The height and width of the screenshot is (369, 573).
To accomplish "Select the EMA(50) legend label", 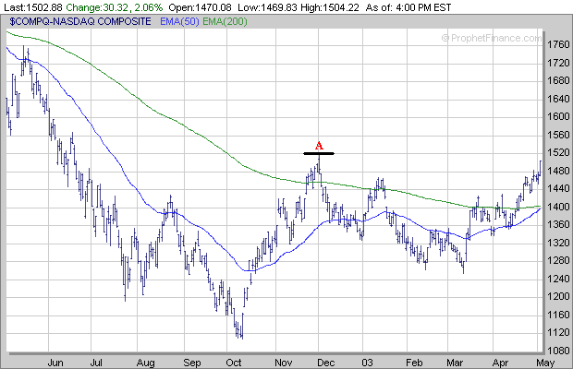I will click(x=179, y=21).
